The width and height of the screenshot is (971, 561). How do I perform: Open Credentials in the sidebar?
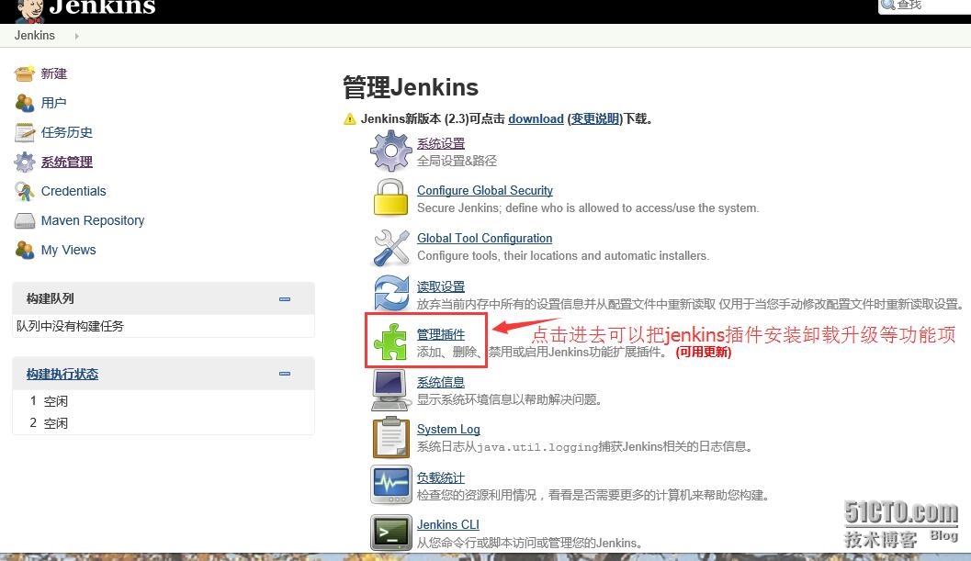(x=73, y=191)
